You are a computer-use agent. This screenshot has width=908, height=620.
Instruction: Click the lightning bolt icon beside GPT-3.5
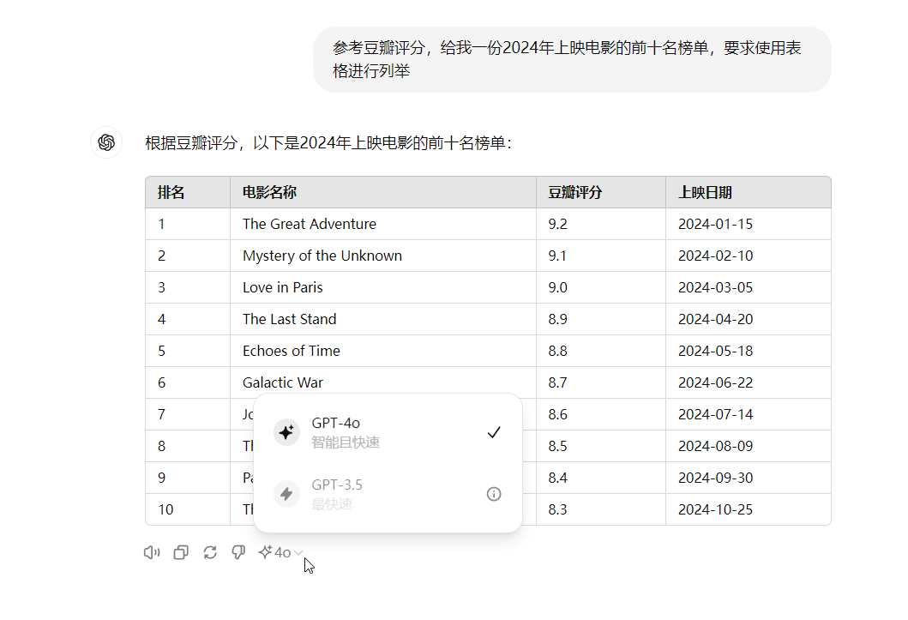point(286,493)
